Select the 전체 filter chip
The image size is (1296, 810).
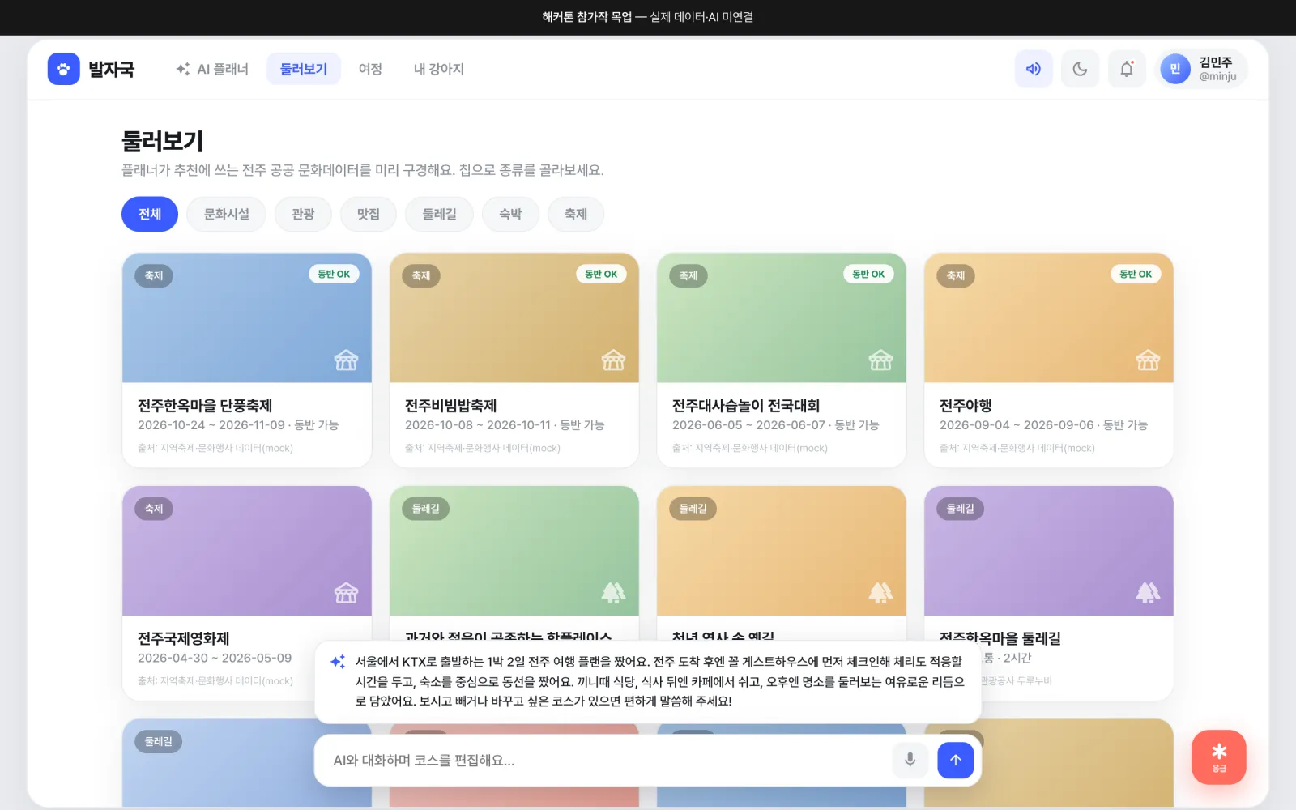point(150,214)
